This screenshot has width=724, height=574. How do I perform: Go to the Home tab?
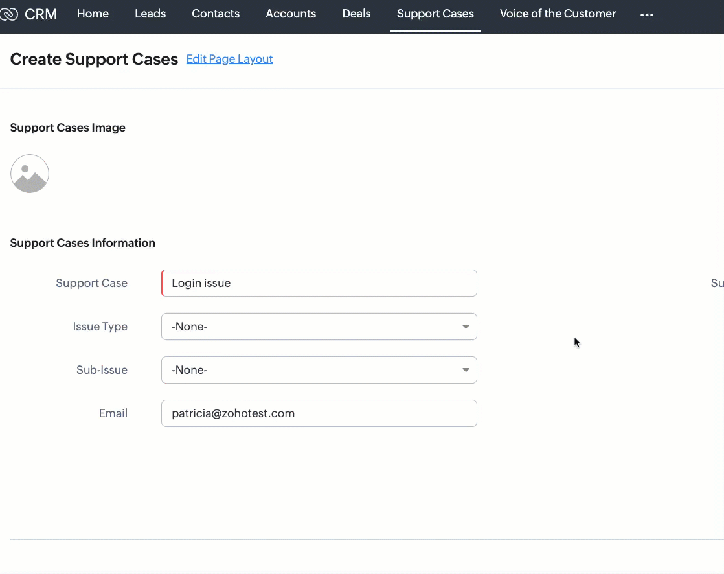pyautogui.click(x=93, y=14)
